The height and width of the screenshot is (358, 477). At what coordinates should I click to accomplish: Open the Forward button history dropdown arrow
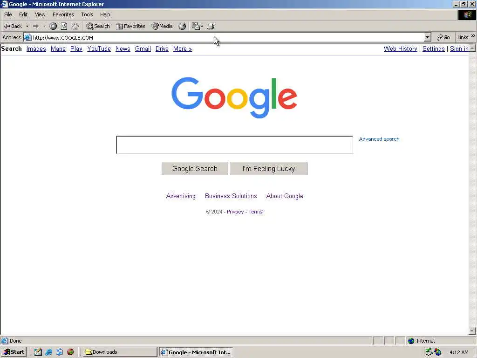(x=44, y=26)
